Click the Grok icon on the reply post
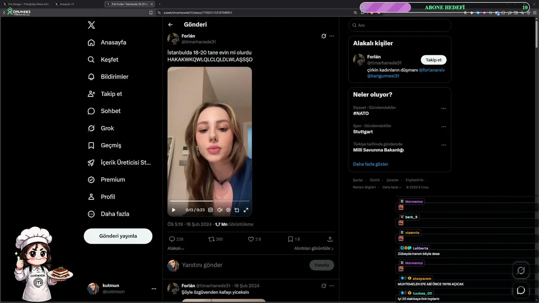The width and height of the screenshot is (539, 303). click(323, 286)
